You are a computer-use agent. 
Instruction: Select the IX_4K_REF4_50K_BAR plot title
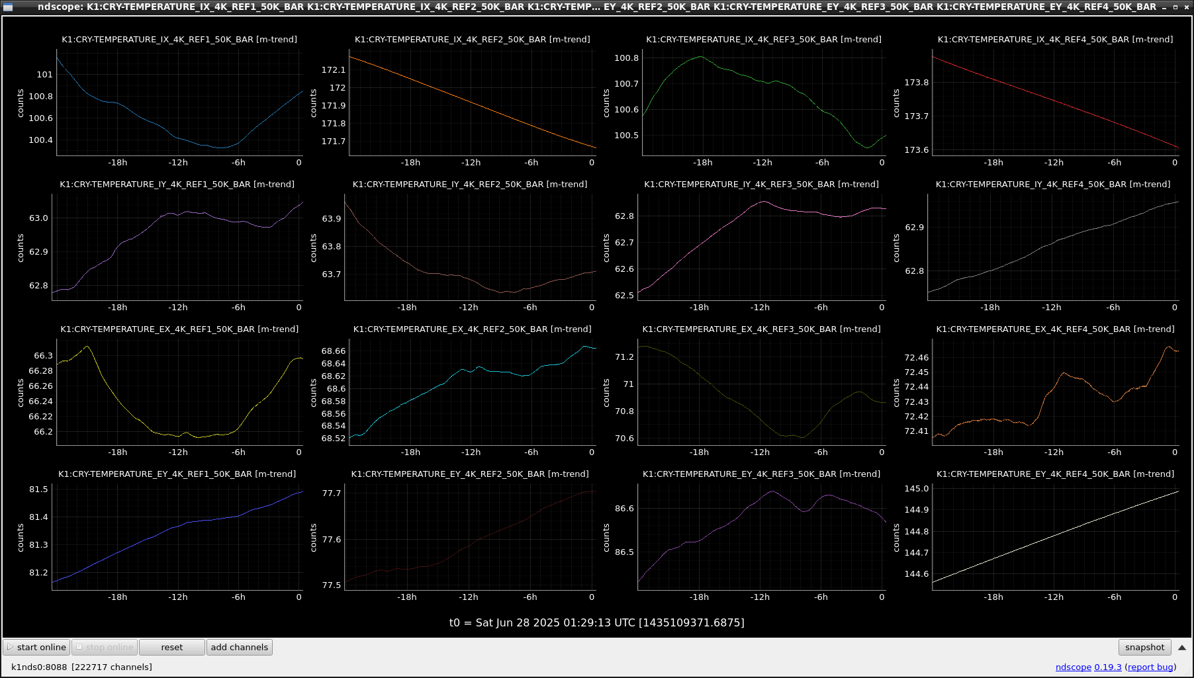(1055, 39)
